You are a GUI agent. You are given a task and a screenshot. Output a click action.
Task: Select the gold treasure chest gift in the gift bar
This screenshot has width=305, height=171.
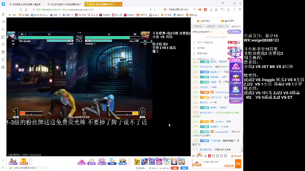click(x=122, y=161)
